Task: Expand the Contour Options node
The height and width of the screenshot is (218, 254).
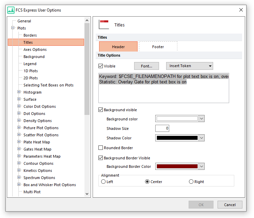Action: pos(19,163)
